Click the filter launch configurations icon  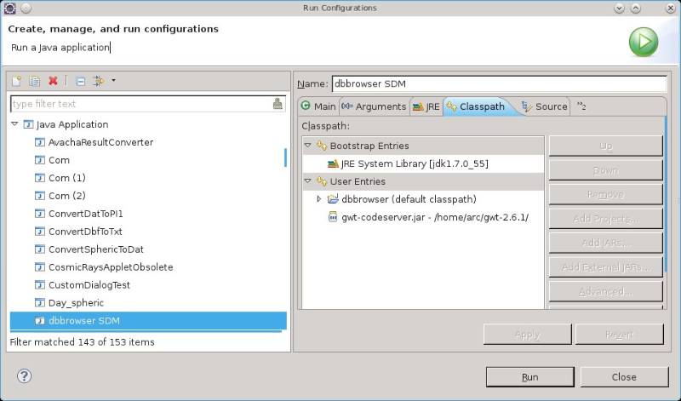pos(98,81)
